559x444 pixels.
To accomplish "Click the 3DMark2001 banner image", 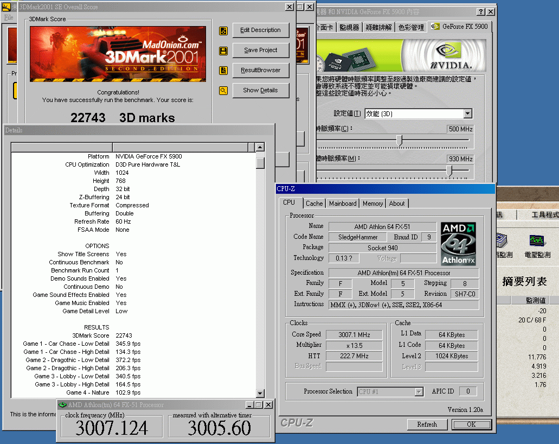I will pyautogui.click(x=118, y=54).
